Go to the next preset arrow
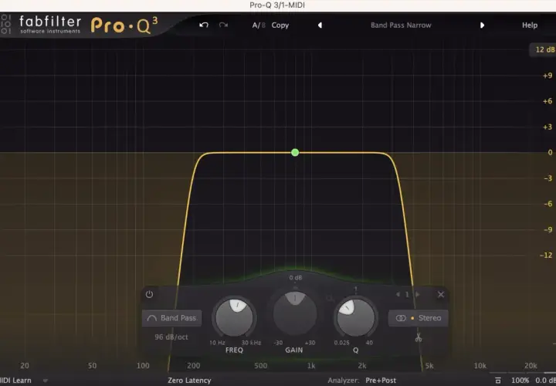Image resolution: width=556 pixels, height=386 pixels. [x=482, y=25]
